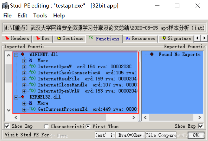Select the InternetOpenUrlW ord:153 row
Screen dimensions: 208x141
tap(88, 91)
